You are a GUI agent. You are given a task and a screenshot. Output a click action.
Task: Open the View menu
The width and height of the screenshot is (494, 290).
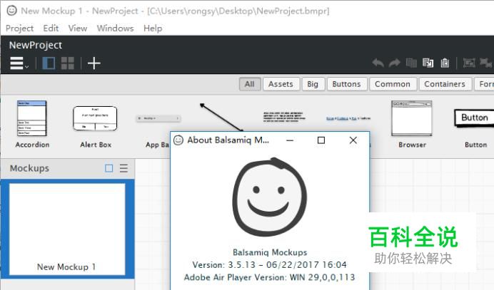tap(78, 29)
